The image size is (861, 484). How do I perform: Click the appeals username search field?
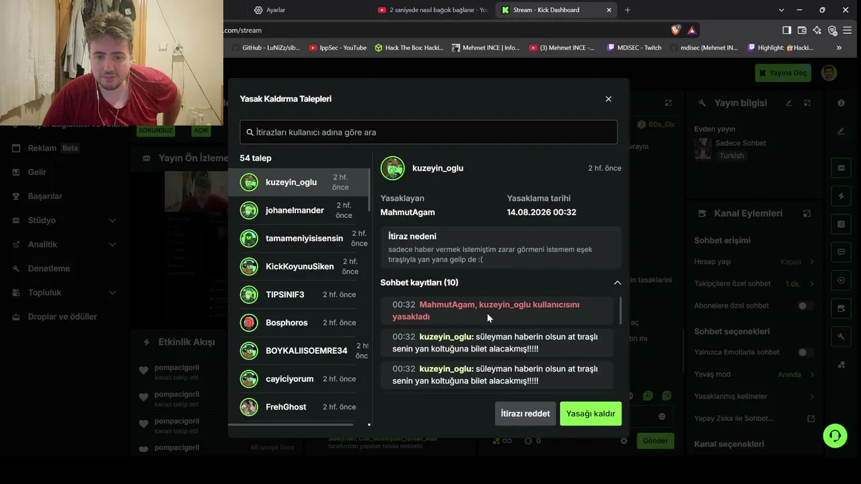428,132
